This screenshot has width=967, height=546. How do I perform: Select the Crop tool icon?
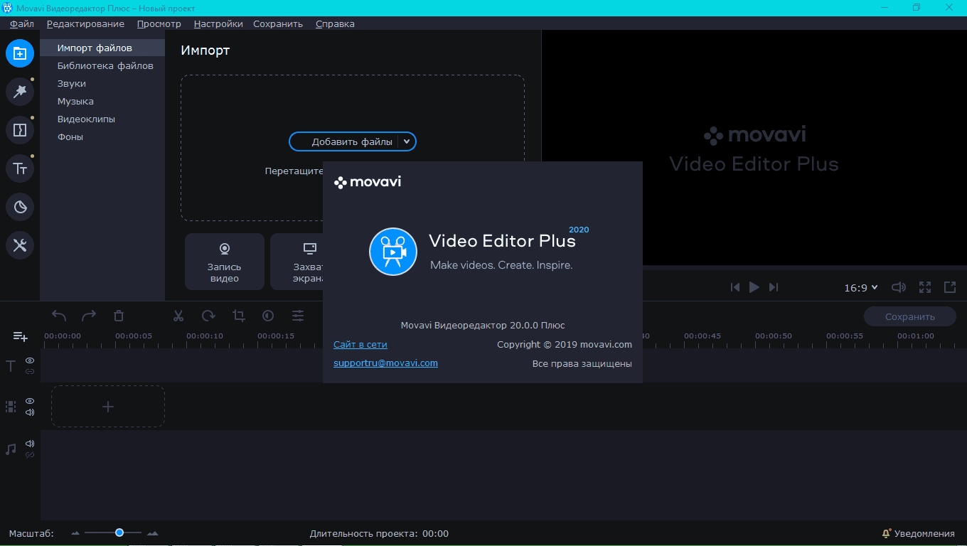pyautogui.click(x=238, y=316)
